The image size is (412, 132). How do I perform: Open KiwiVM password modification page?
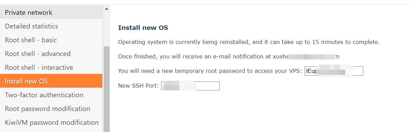[x=51, y=122]
